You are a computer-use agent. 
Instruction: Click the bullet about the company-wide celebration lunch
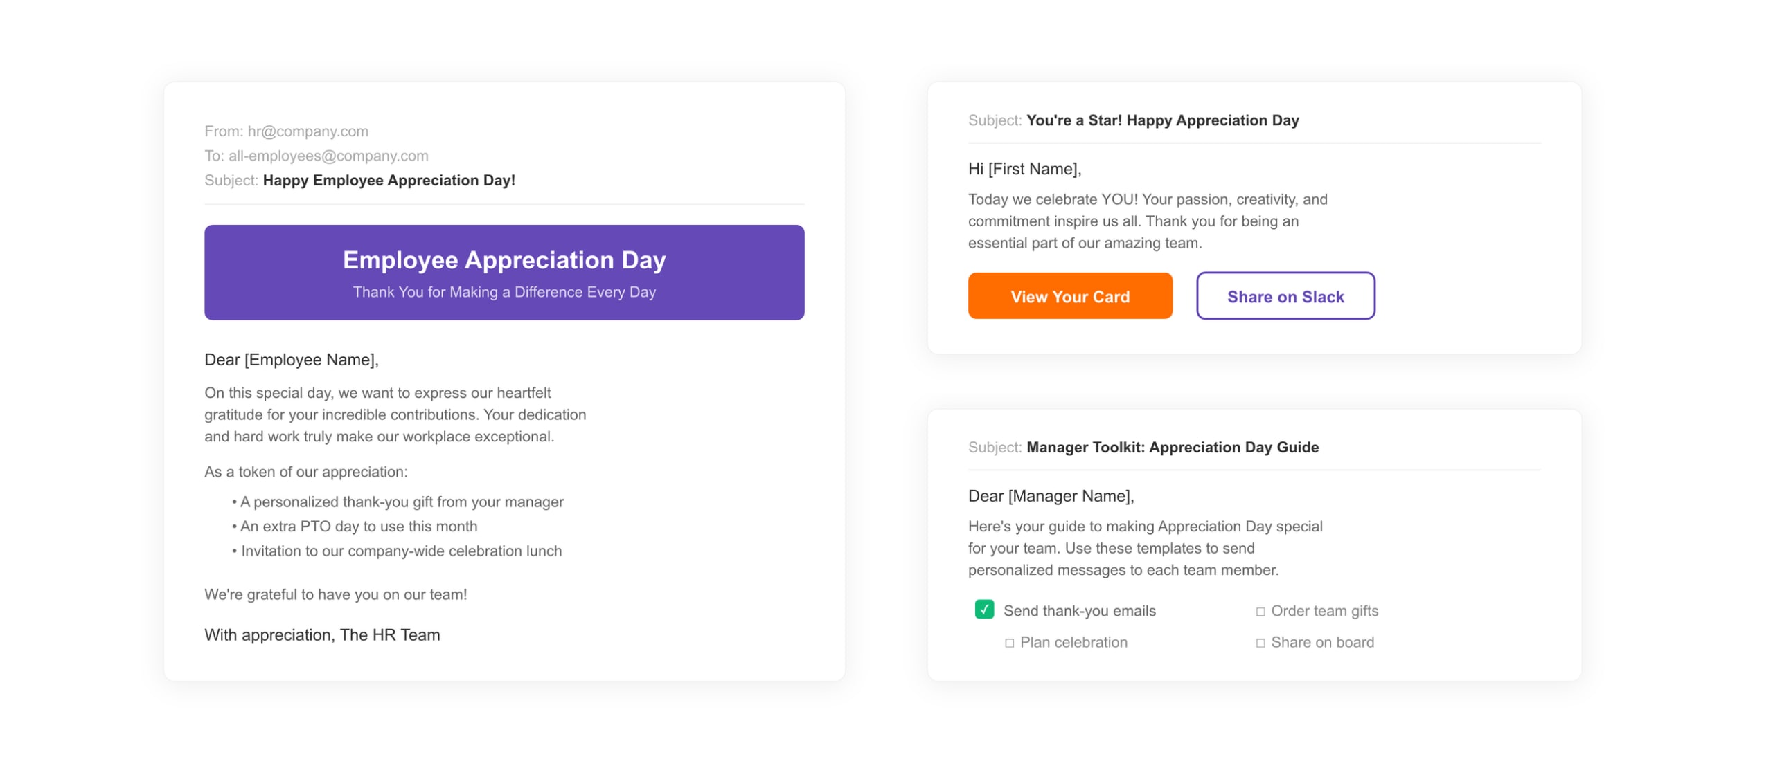[x=398, y=550]
